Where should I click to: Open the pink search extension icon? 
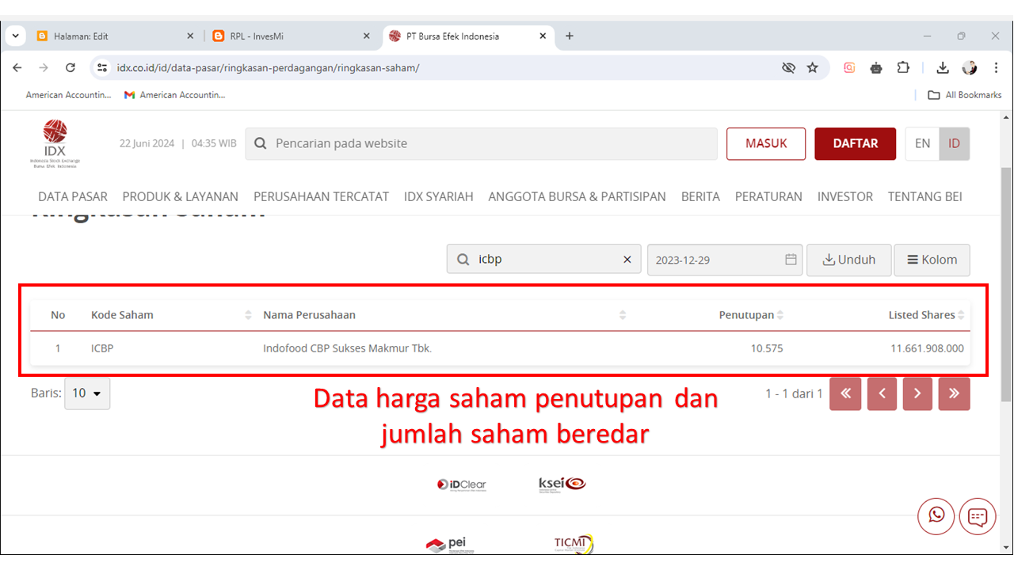point(849,68)
